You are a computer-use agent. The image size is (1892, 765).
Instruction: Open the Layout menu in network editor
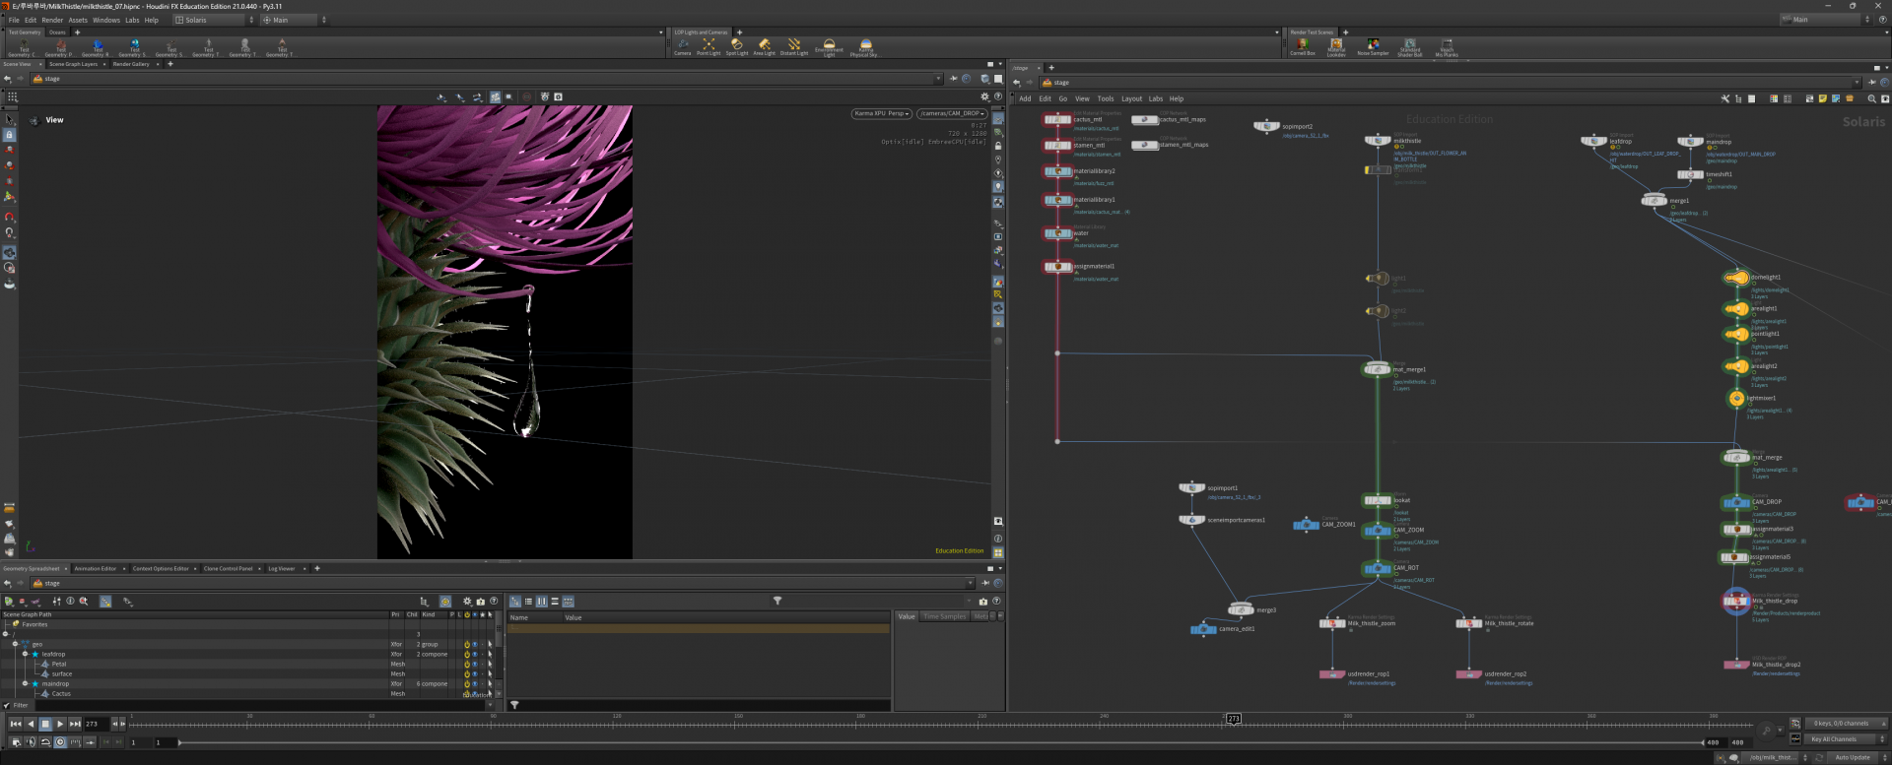coord(1131,98)
